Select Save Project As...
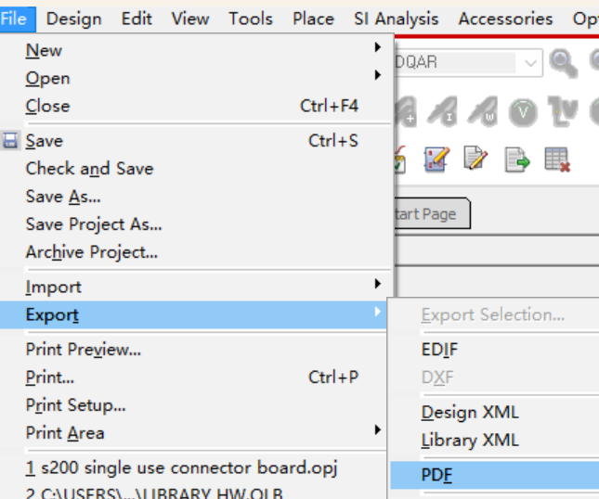Image resolution: width=599 pixels, height=499 pixels. click(197, 224)
